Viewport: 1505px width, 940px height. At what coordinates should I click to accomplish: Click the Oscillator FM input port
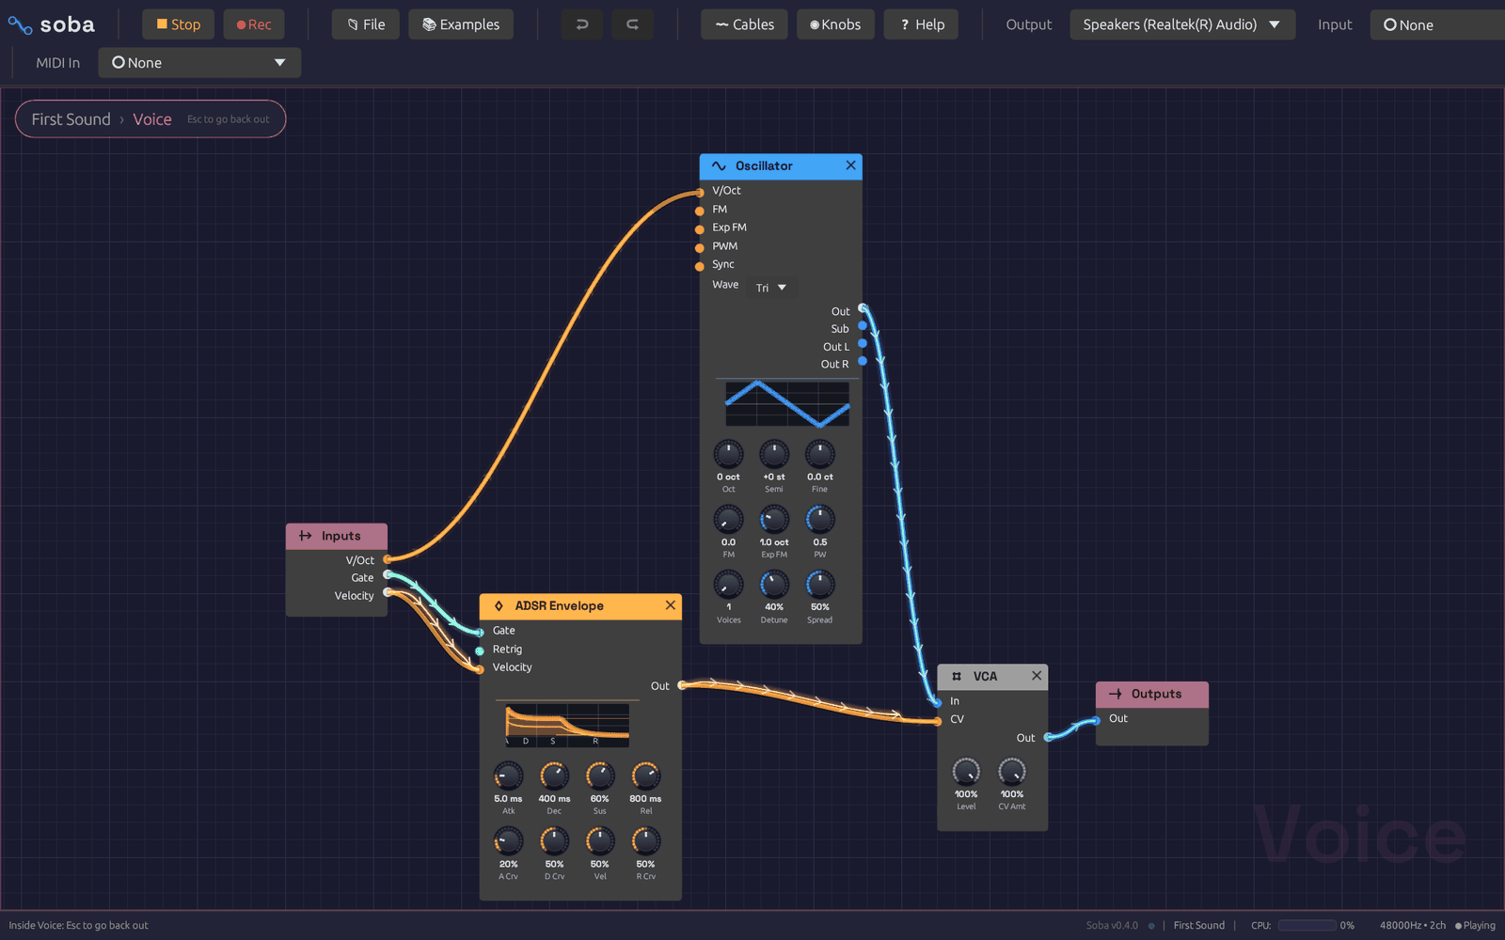pyautogui.click(x=700, y=211)
